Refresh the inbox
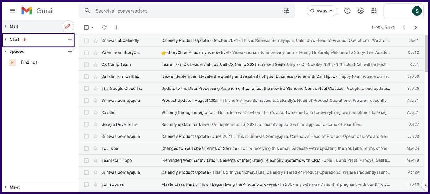 [x=104, y=27]
